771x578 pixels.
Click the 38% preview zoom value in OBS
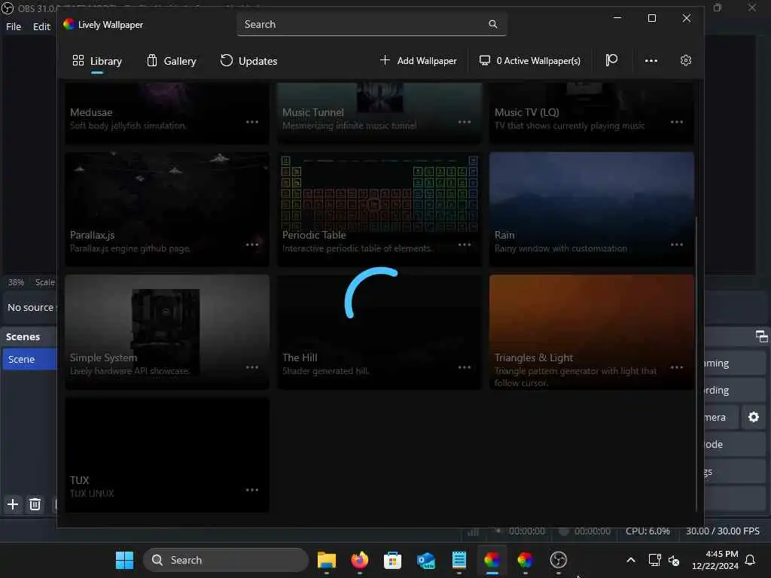[x=16, y=282]
